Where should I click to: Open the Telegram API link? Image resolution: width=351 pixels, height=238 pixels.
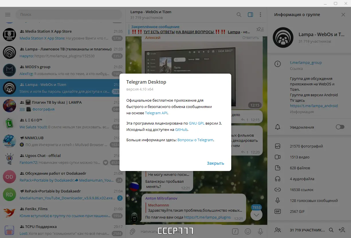tap(156, 113)
